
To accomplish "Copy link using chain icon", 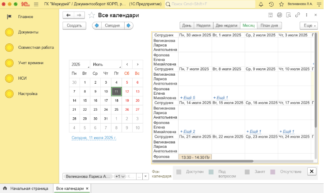I will click(297, 15).
